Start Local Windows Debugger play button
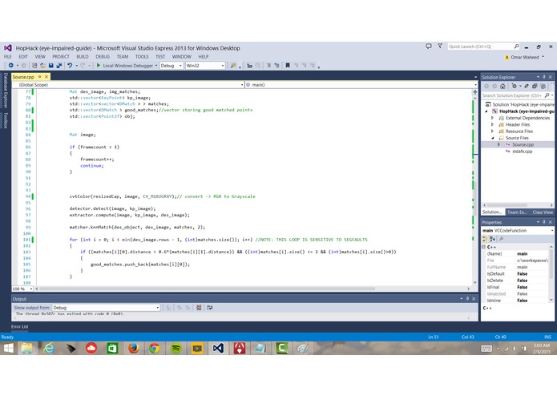This screenshot has width=557, height=396. point(99,66)
